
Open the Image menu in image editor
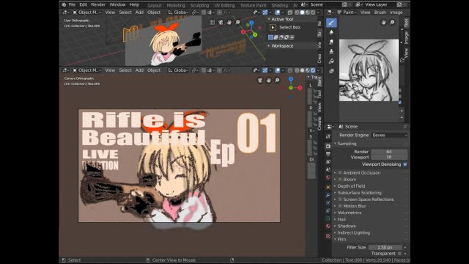(396, 12)
